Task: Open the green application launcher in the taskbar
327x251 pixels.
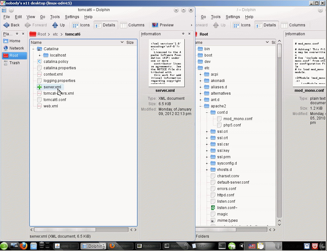Action: (4, 246)
